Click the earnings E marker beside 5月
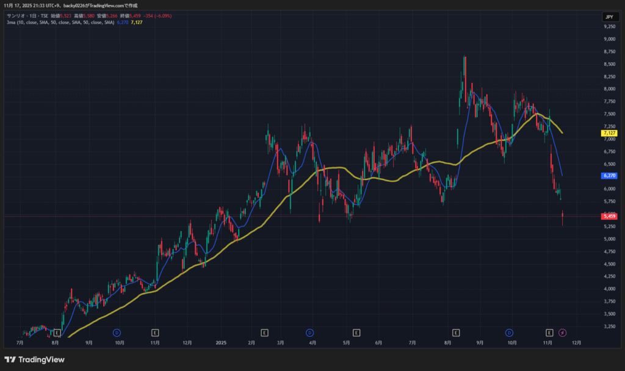Viewport: 625px width, 371px height. click(356, 333)
